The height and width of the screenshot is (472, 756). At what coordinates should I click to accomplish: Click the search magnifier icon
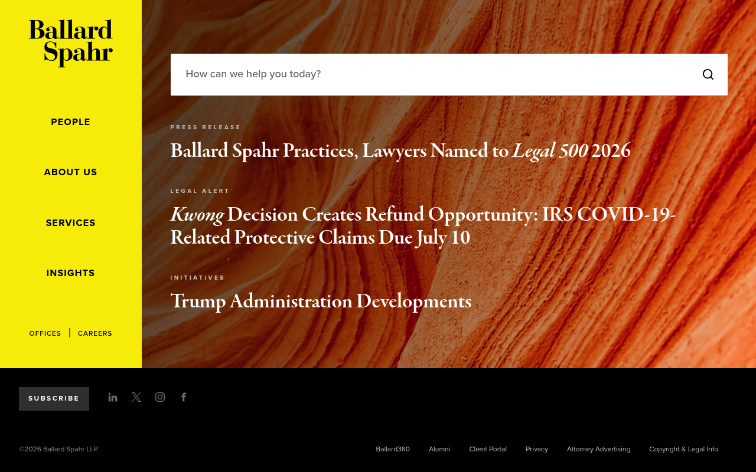pos(708,74)
